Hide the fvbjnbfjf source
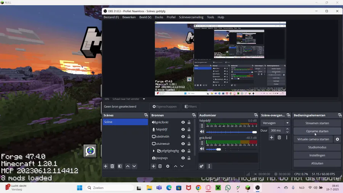This screenshot has height=193, width=343. [183, 129]
